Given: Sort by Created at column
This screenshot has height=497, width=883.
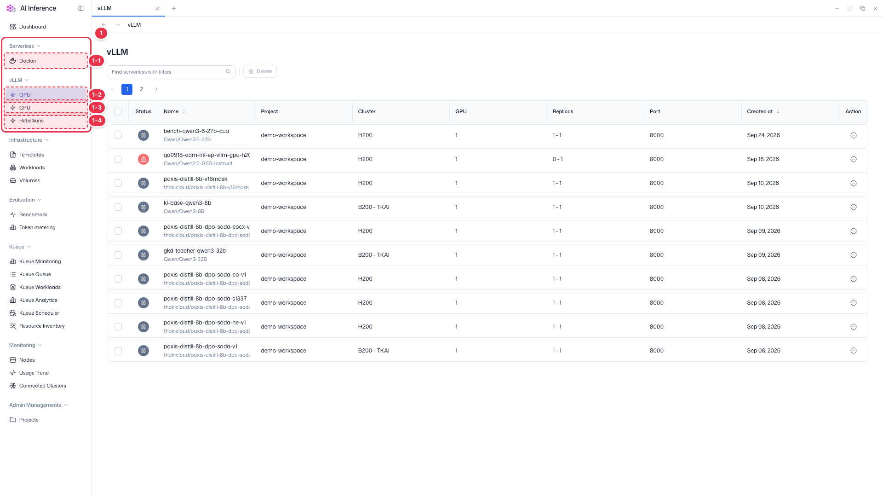Looking at the screenshot, I should tap(763, 111).
